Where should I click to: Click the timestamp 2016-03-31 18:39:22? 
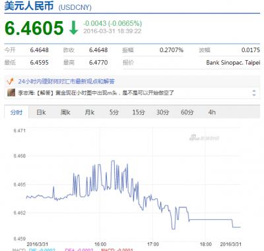point(112,31)
